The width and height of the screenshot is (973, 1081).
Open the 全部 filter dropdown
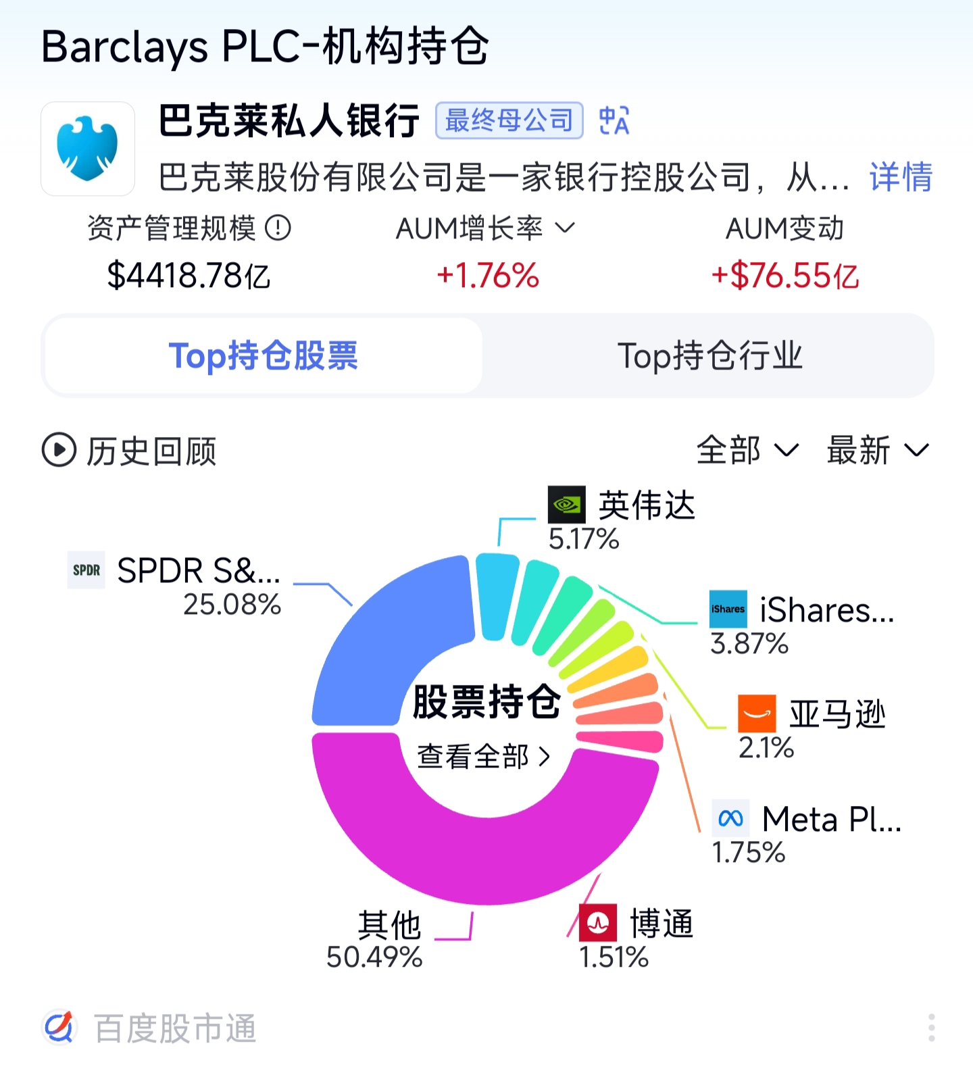(747, 450)
